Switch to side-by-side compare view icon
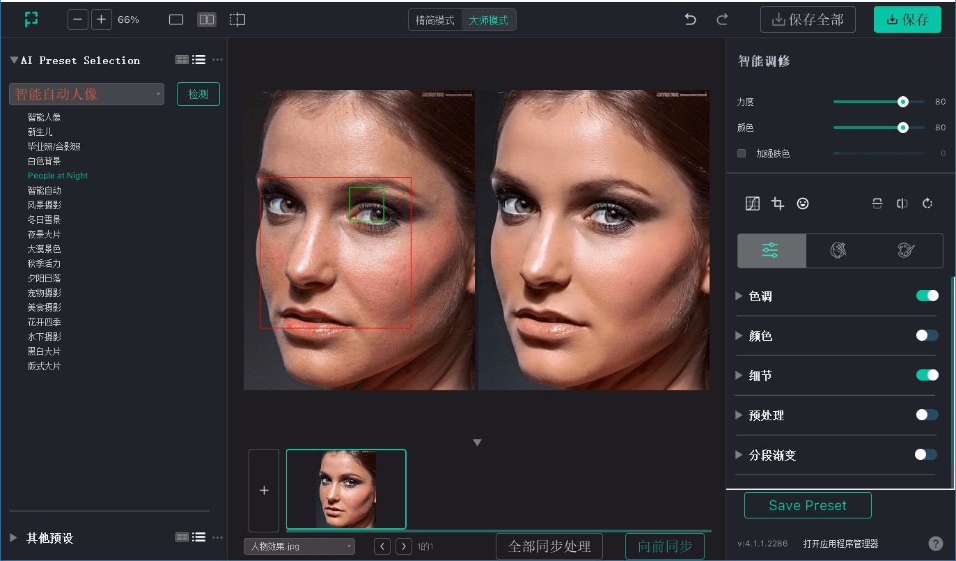The image size is (956, 561). 207,20
